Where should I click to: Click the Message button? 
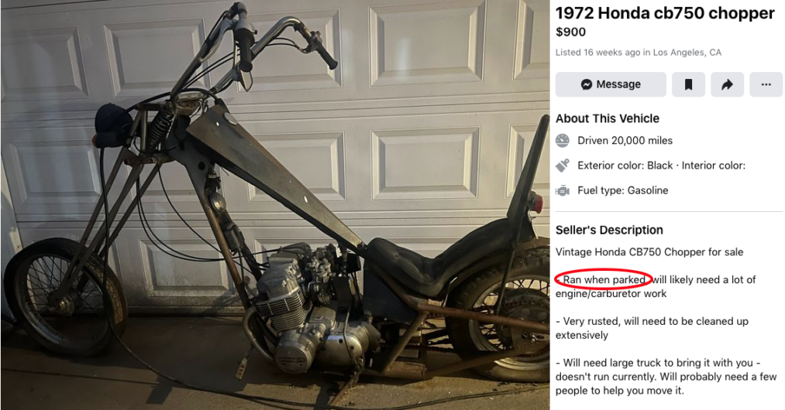[x=611, y=84]
